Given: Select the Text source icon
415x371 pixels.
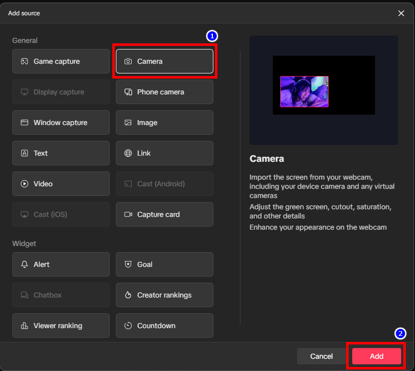Looking at the screenshot, I should 25,154.
